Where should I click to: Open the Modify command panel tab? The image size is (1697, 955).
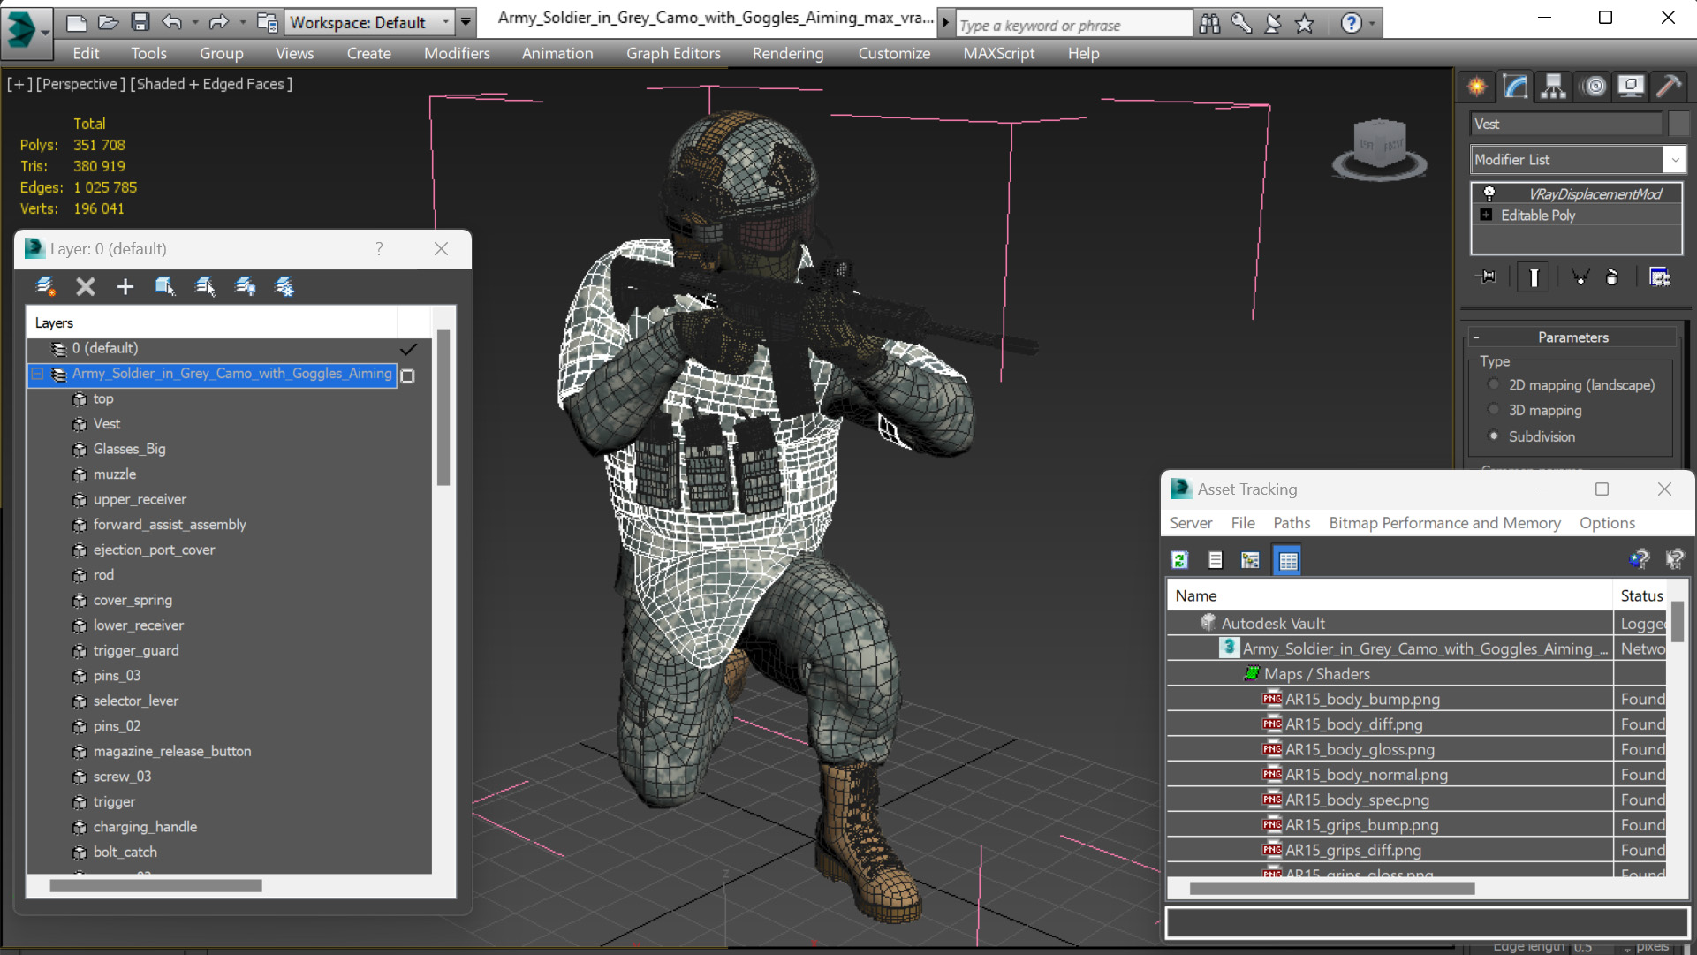point(1516,86)
